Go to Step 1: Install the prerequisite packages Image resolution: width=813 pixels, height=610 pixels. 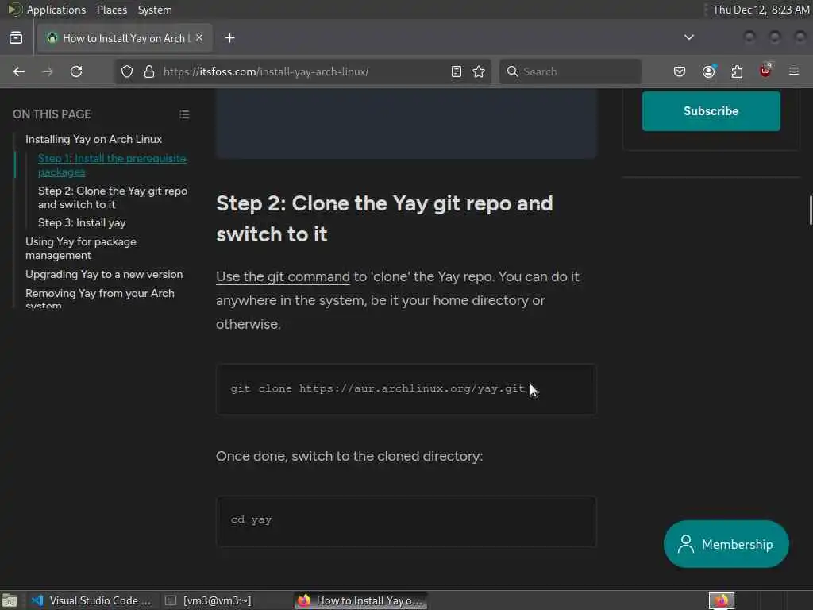click(112, 165)
